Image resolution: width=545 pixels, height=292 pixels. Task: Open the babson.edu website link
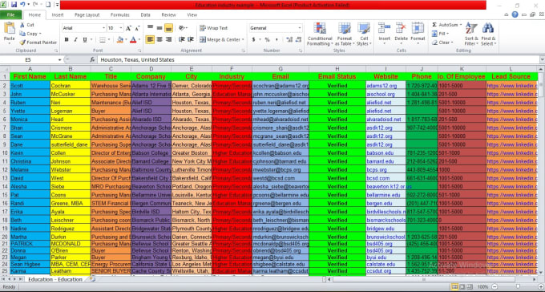coord(380,152)
